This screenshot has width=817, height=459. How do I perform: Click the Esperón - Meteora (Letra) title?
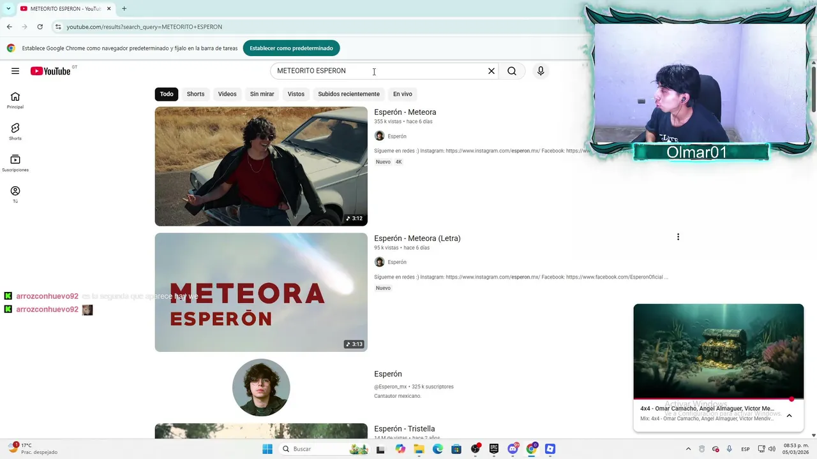click(x=417, y=238)
